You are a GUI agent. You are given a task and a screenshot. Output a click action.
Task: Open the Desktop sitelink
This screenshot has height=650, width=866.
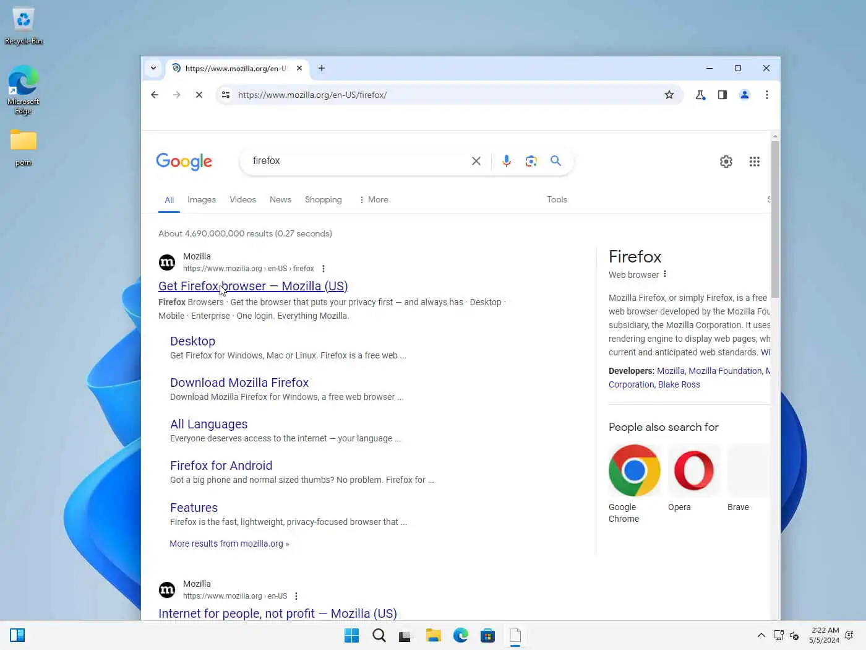(192, 341)
